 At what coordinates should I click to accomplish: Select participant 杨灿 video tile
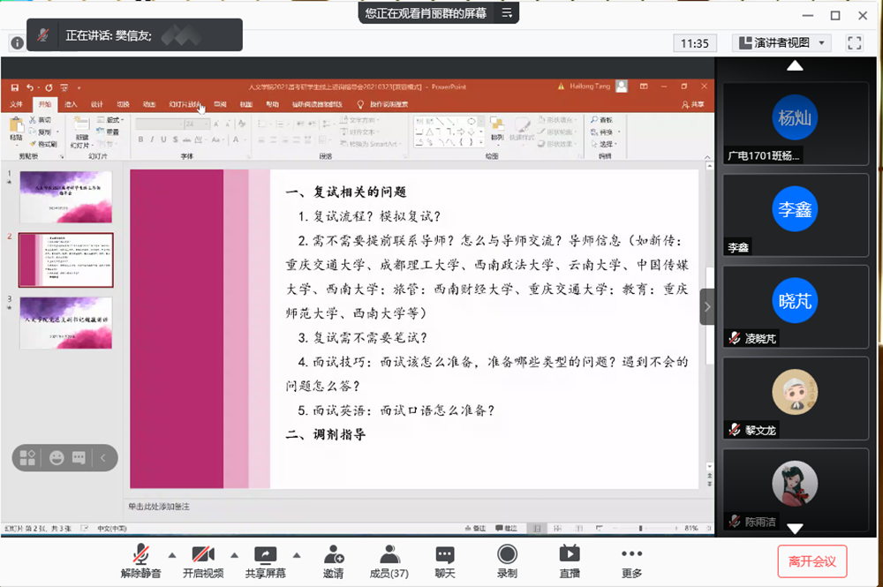coord(796,124)
